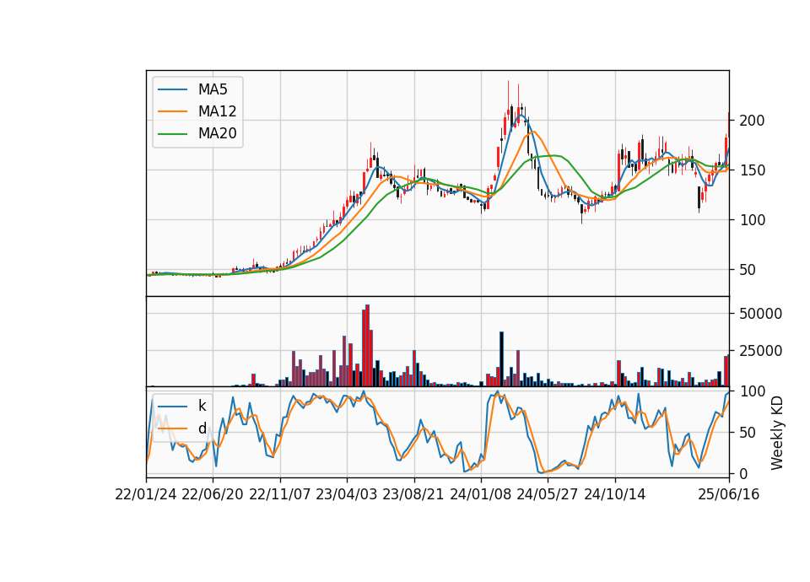The height and width of the screenshot is (582, 810).
Task: Click the 24/10/14 date tick label
Action: click(x=615, y=494)
